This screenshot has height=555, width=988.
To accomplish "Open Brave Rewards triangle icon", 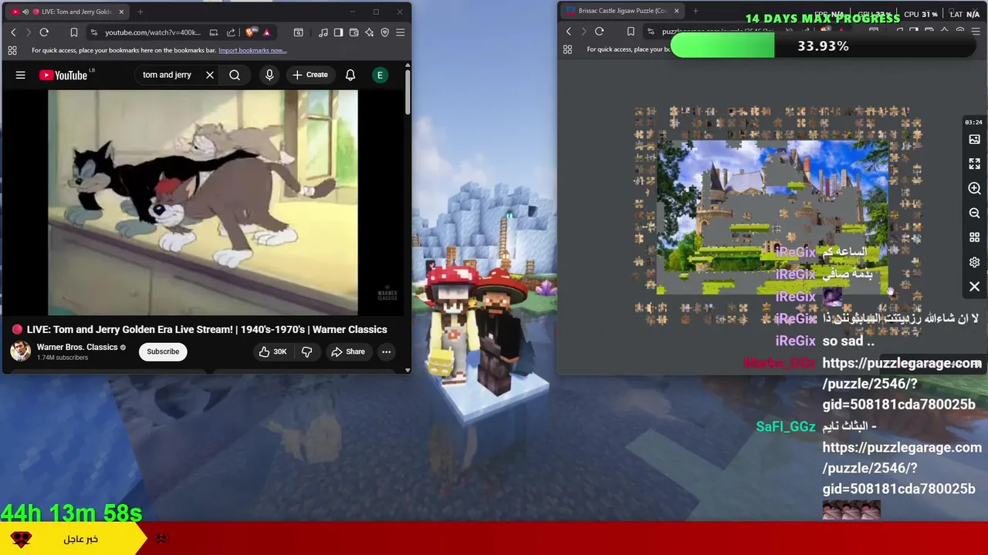I will [266, 32].
